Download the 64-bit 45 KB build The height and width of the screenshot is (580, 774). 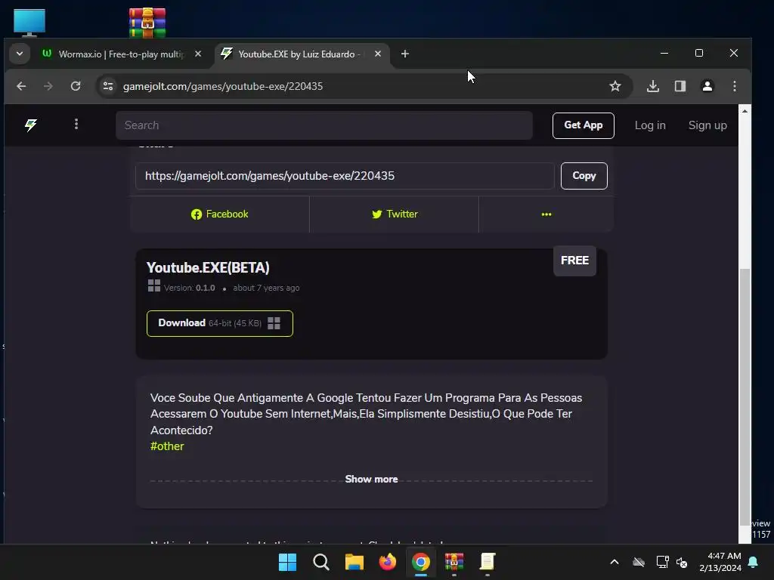220,323
